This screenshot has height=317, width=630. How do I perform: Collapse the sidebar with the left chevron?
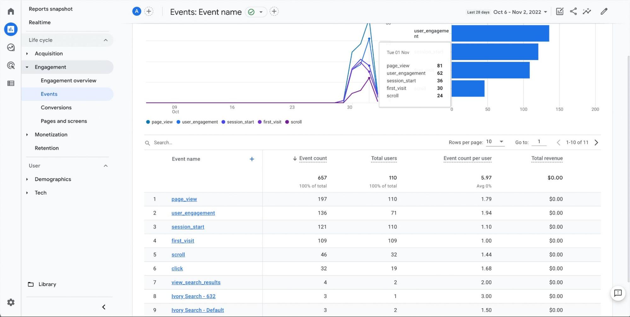(104, 307)
